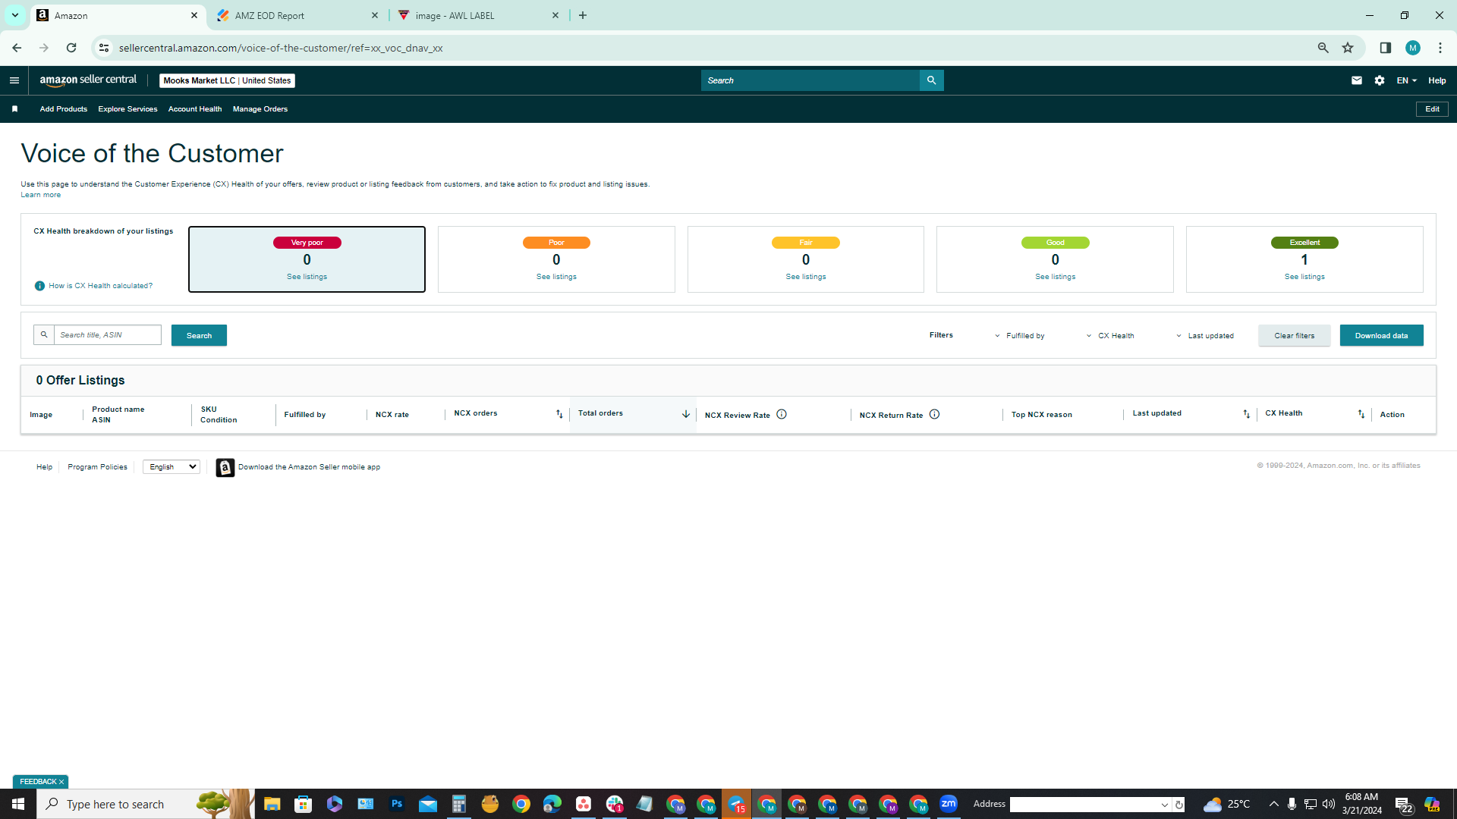Open Manage Orders in nav bar
This screenshot has width=1457, height=819.
click(260, 109)
